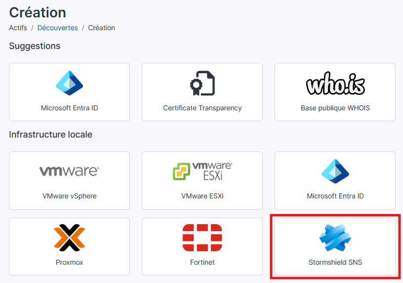Select the Fortinet card label
This screenshot has width=403, height=283.
point(202,262)
